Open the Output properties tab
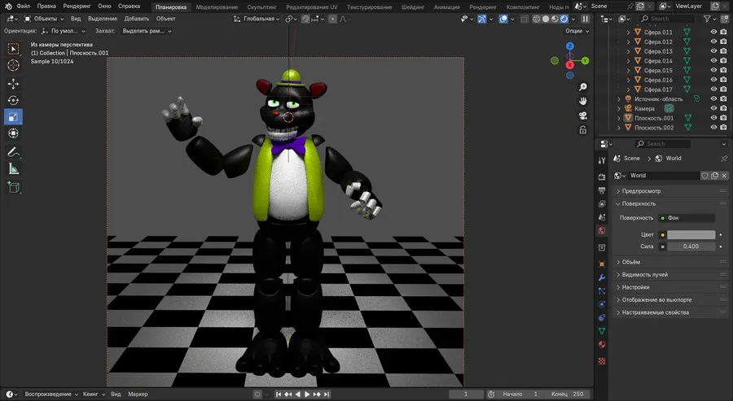Viewport: 733px width, 401px height. point(602,190)
